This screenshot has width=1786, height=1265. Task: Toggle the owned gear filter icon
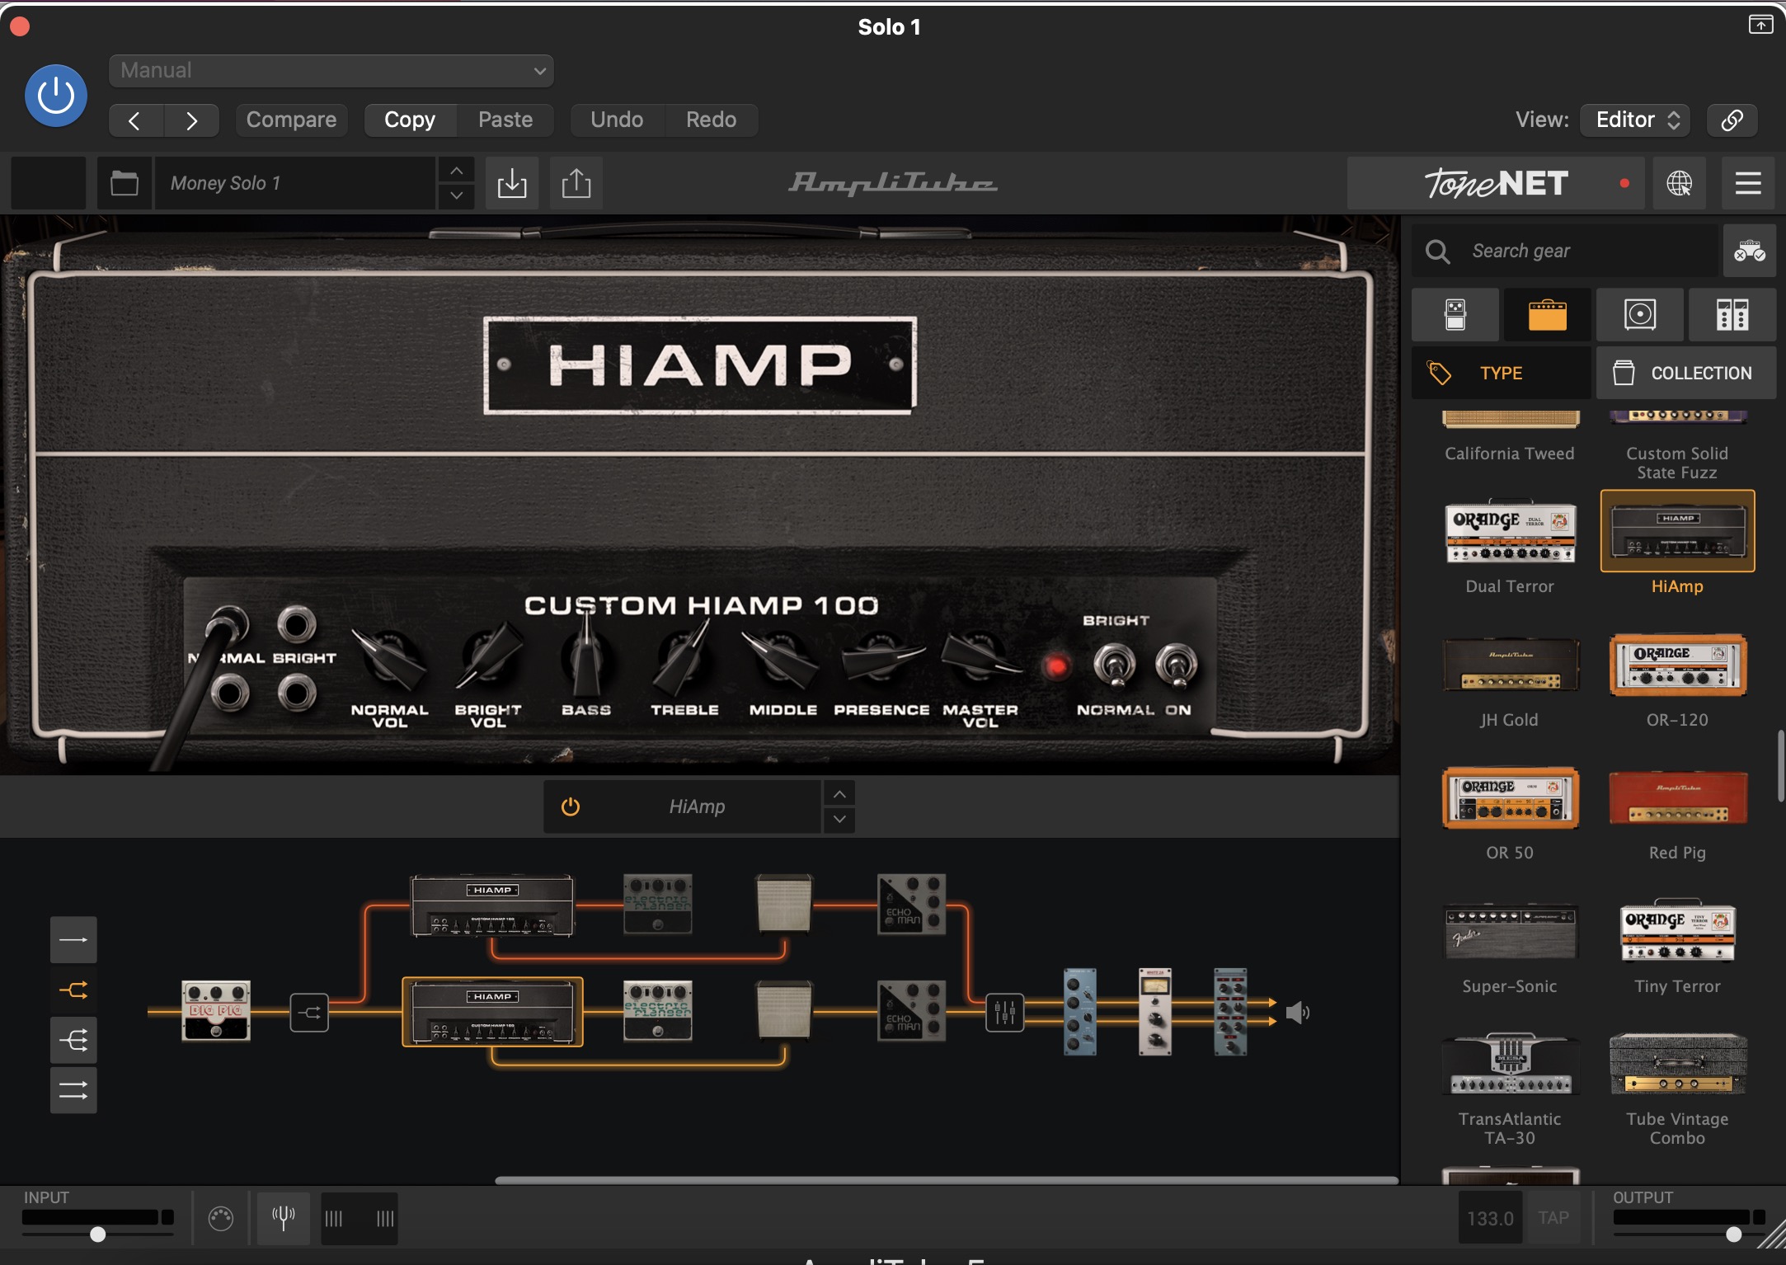[1749, 251]
